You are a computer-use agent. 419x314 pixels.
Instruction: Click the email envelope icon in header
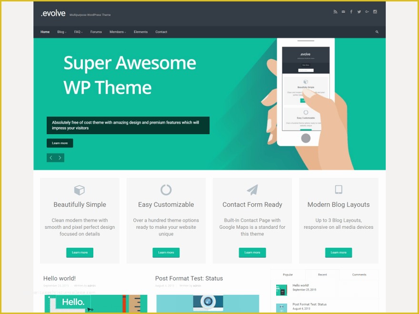pos(343,12)
